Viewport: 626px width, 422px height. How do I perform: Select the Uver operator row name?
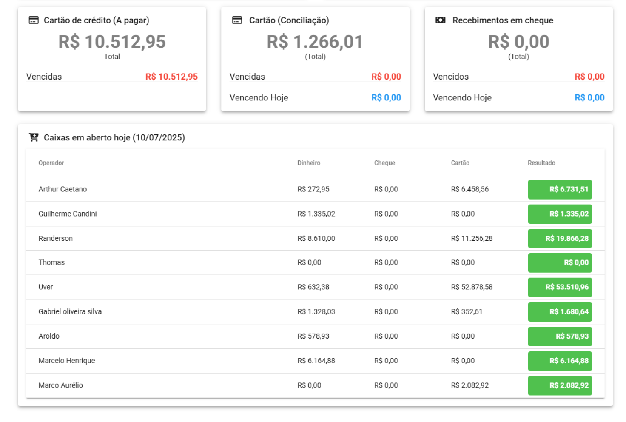coord(46,287)
